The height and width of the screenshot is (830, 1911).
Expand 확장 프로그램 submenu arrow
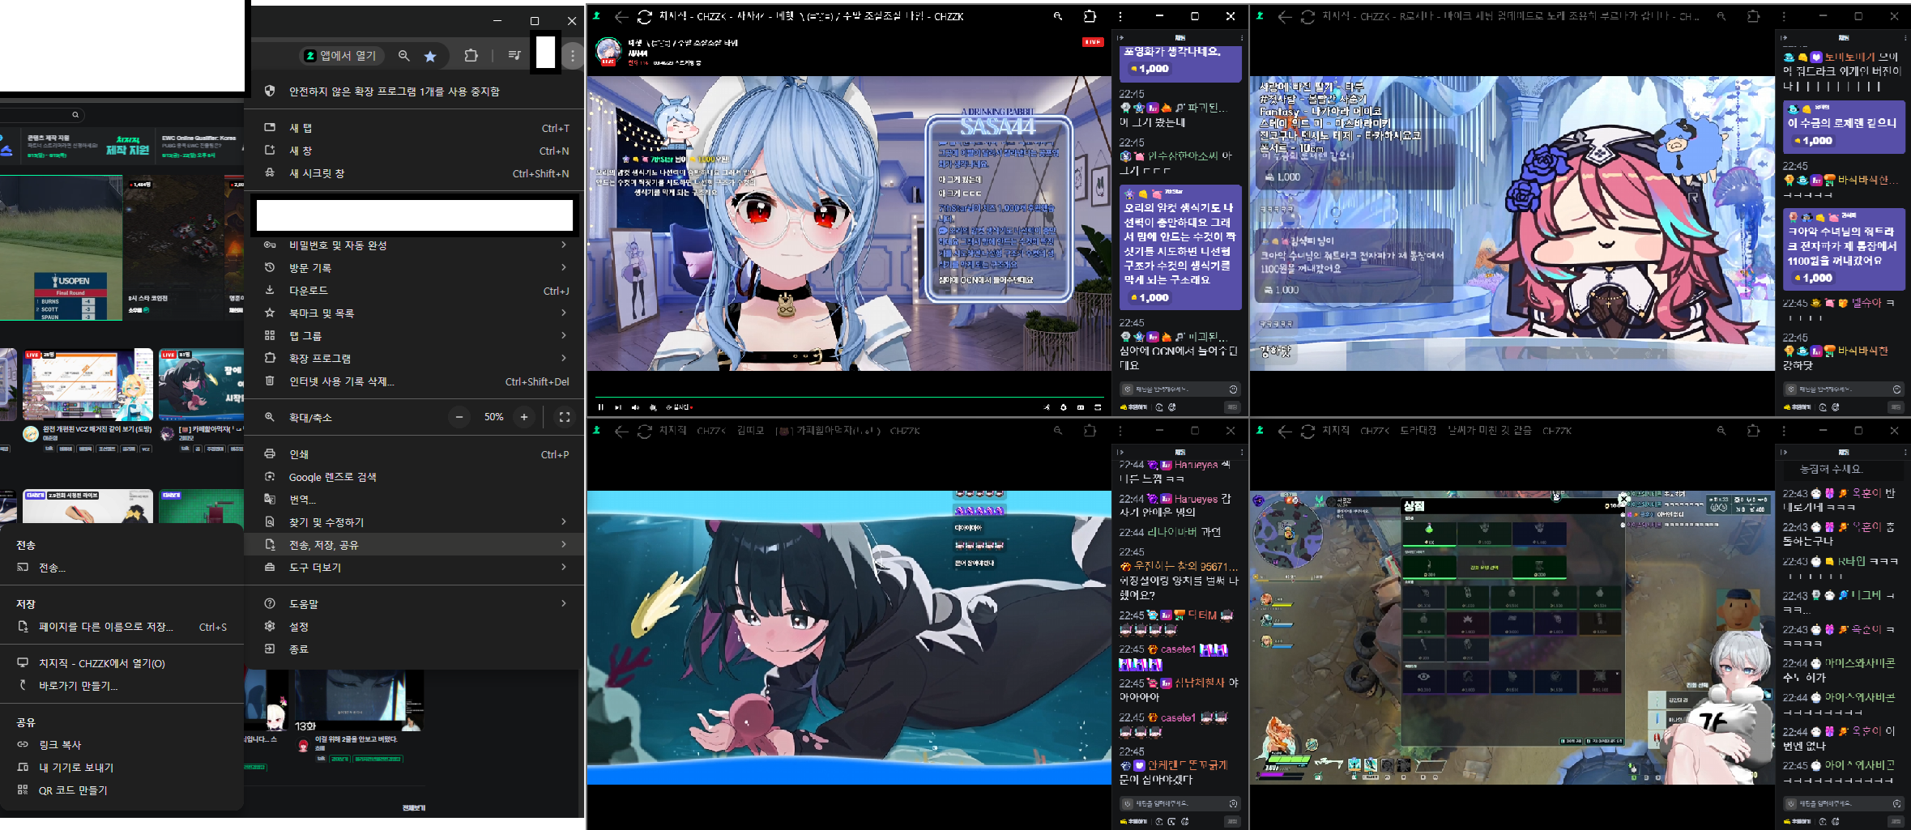coord(564,358)
